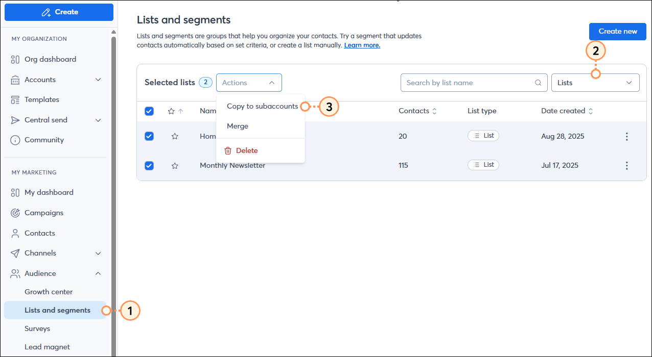The image size is (652, 357).
Task: Open the Lists filter dropdown
Action: [595, 82]
